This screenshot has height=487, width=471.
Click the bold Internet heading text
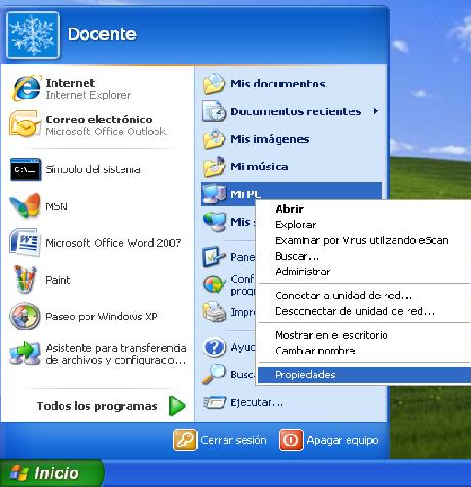point(70,83)
